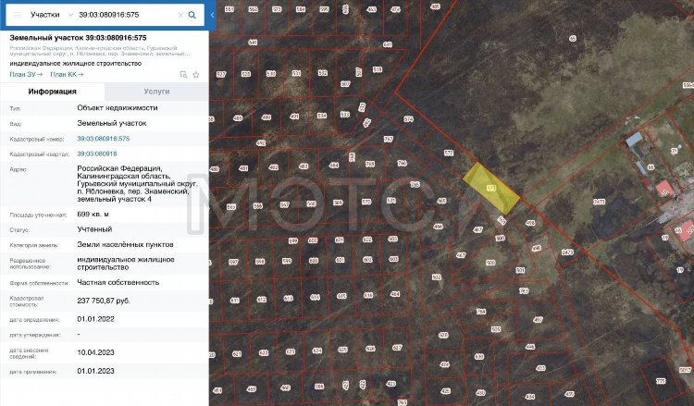Open the План ЗУ link

click(26, 74)
